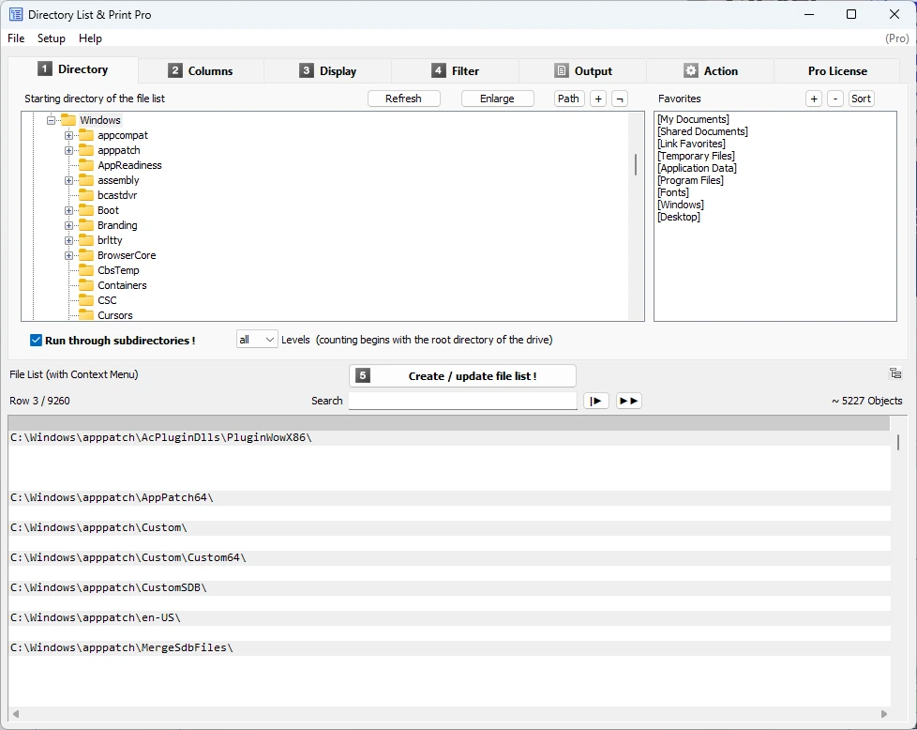Click the plus button next to Path
Image resolution: width=917 pixels, height=730 pixels.
598,99
